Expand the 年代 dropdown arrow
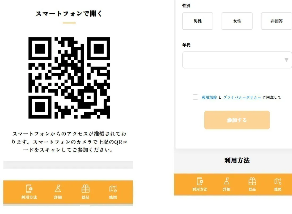Image resolution: width=292 pixels, height=214 pixels. coord(286,60)
